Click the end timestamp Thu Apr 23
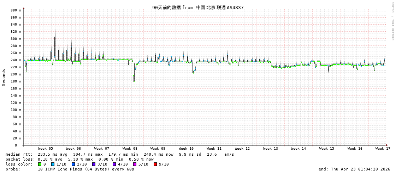This screenshot has height=174, width=396. coord(354,169)
